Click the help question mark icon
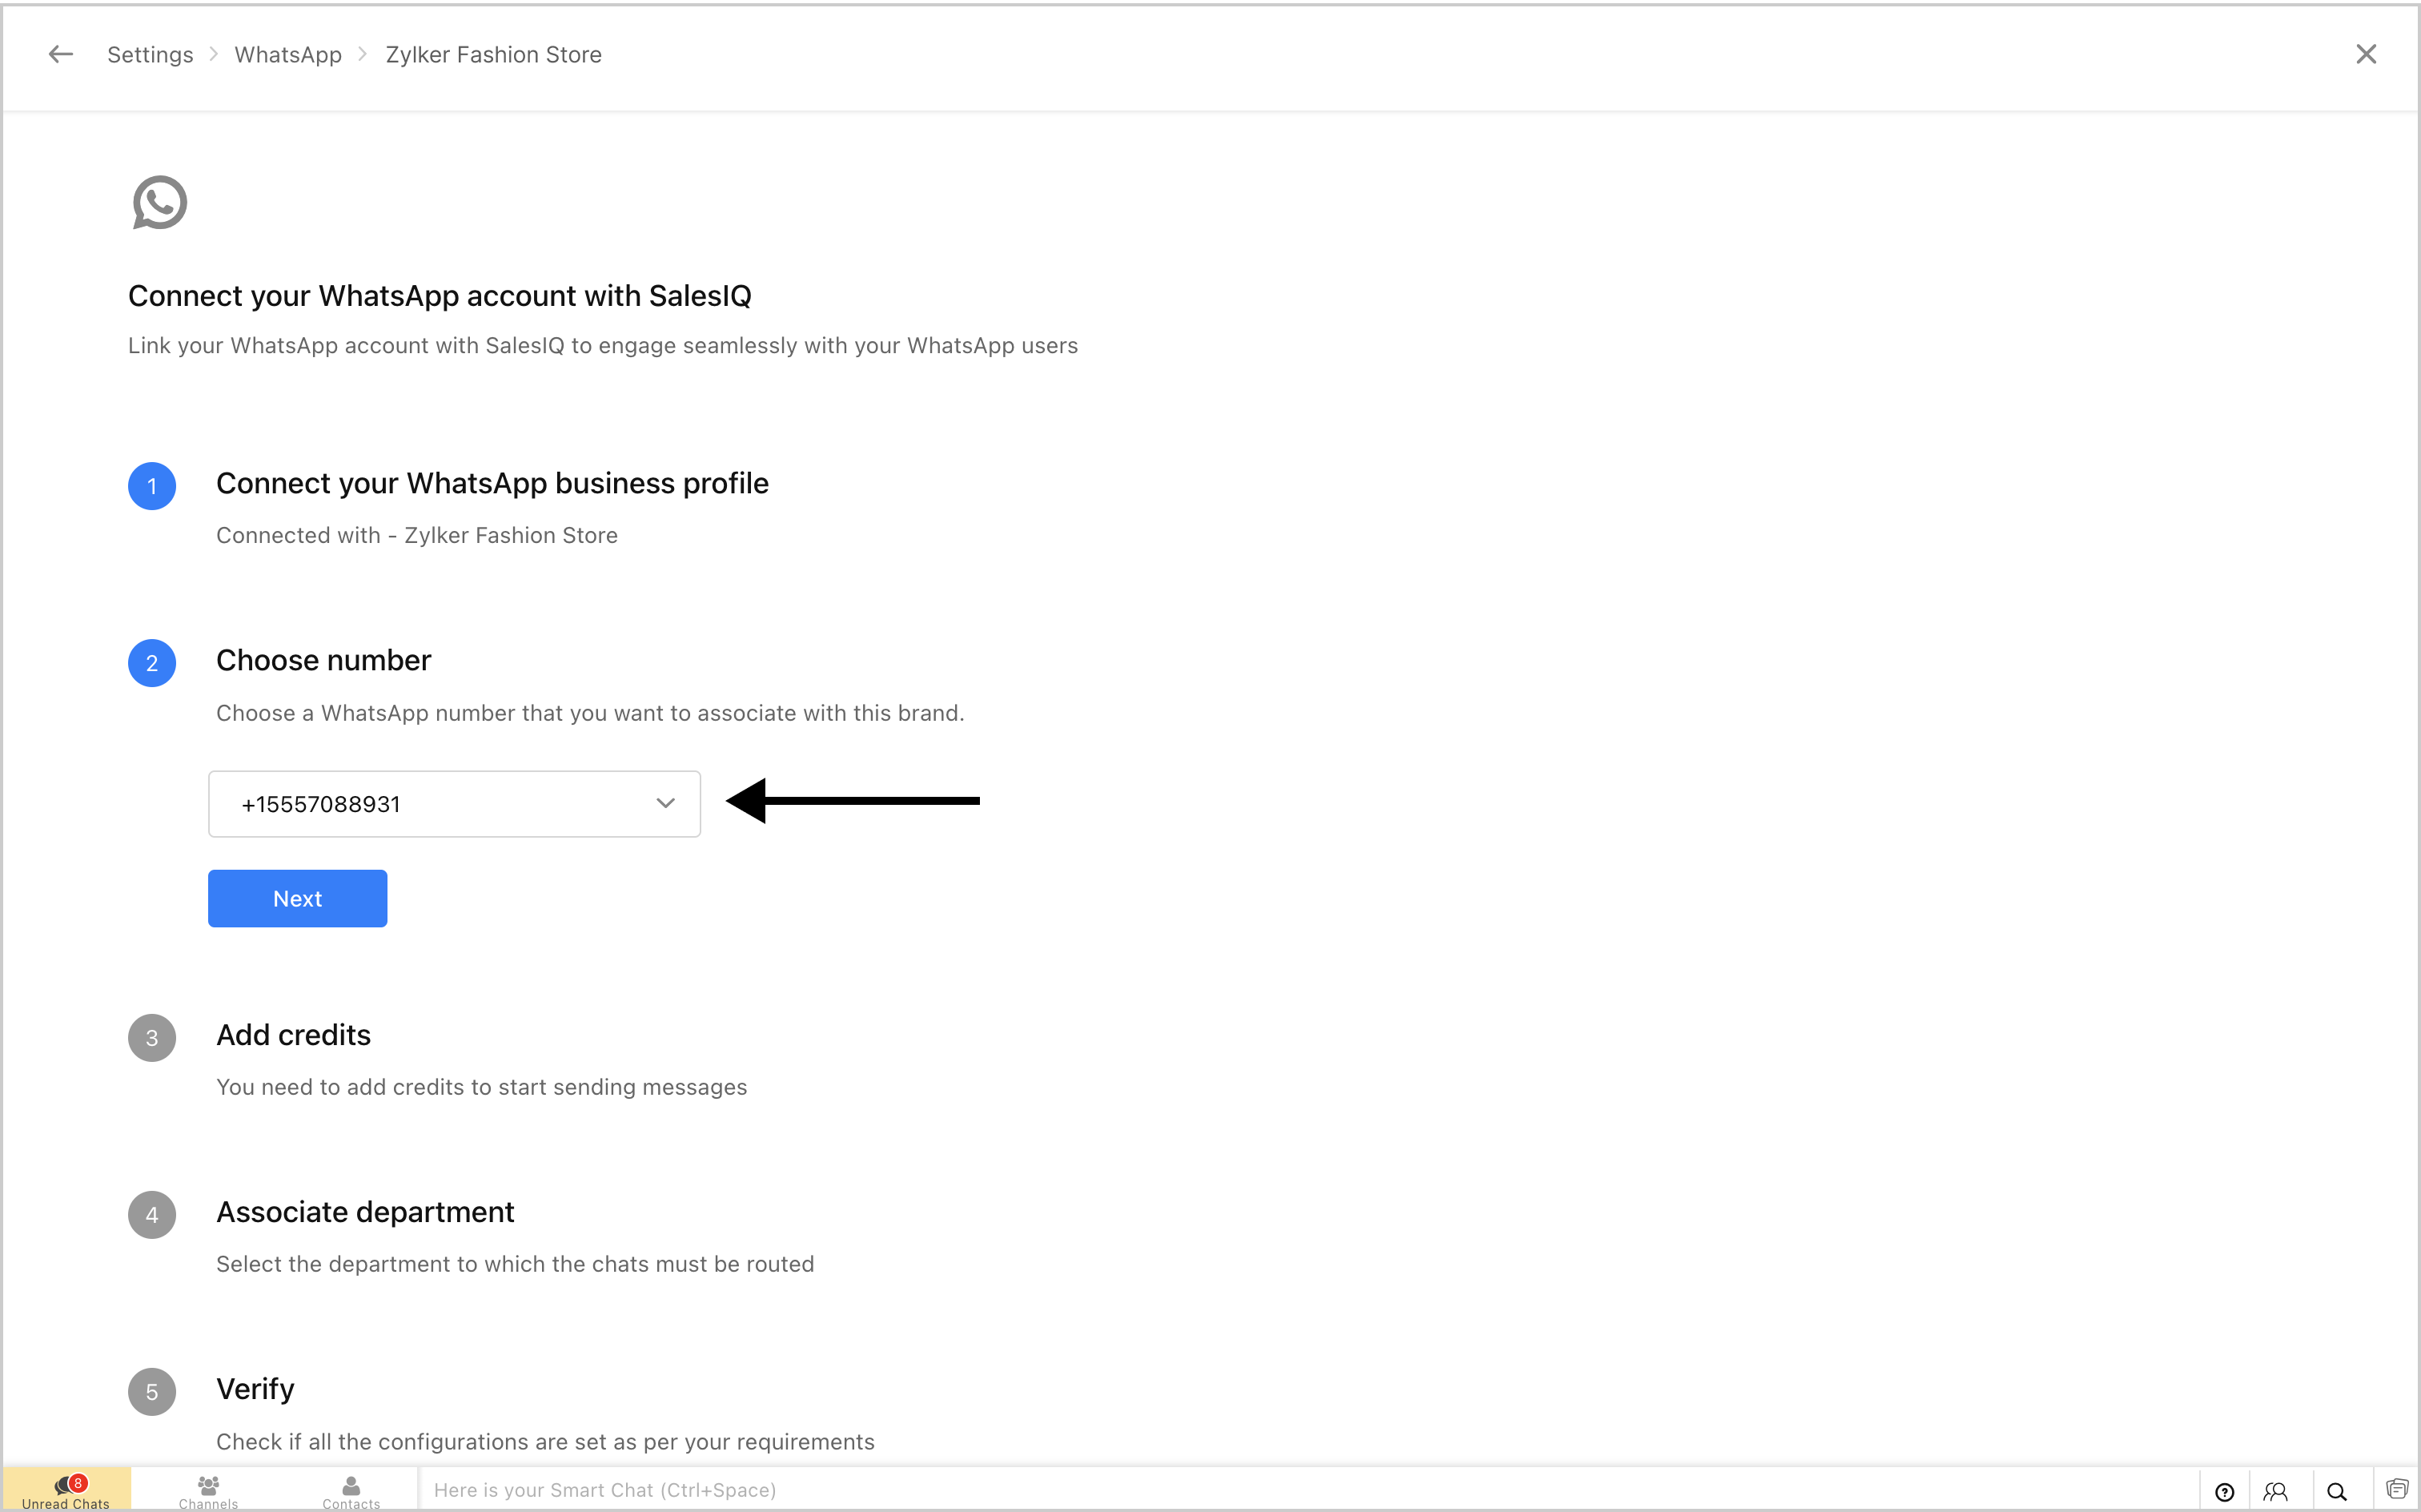 click(x=2224, y=1491)
